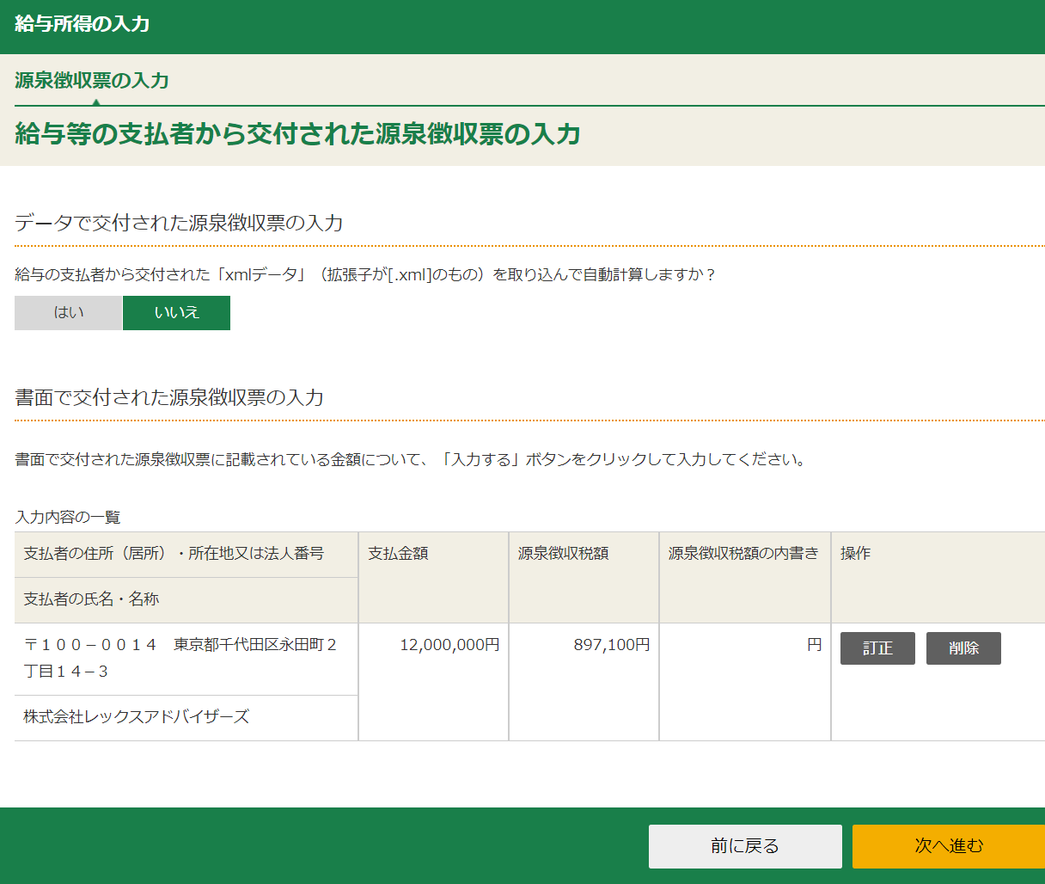Proceed with the 次へ進む button
The image size is (1045, 884).
point(948,846)
